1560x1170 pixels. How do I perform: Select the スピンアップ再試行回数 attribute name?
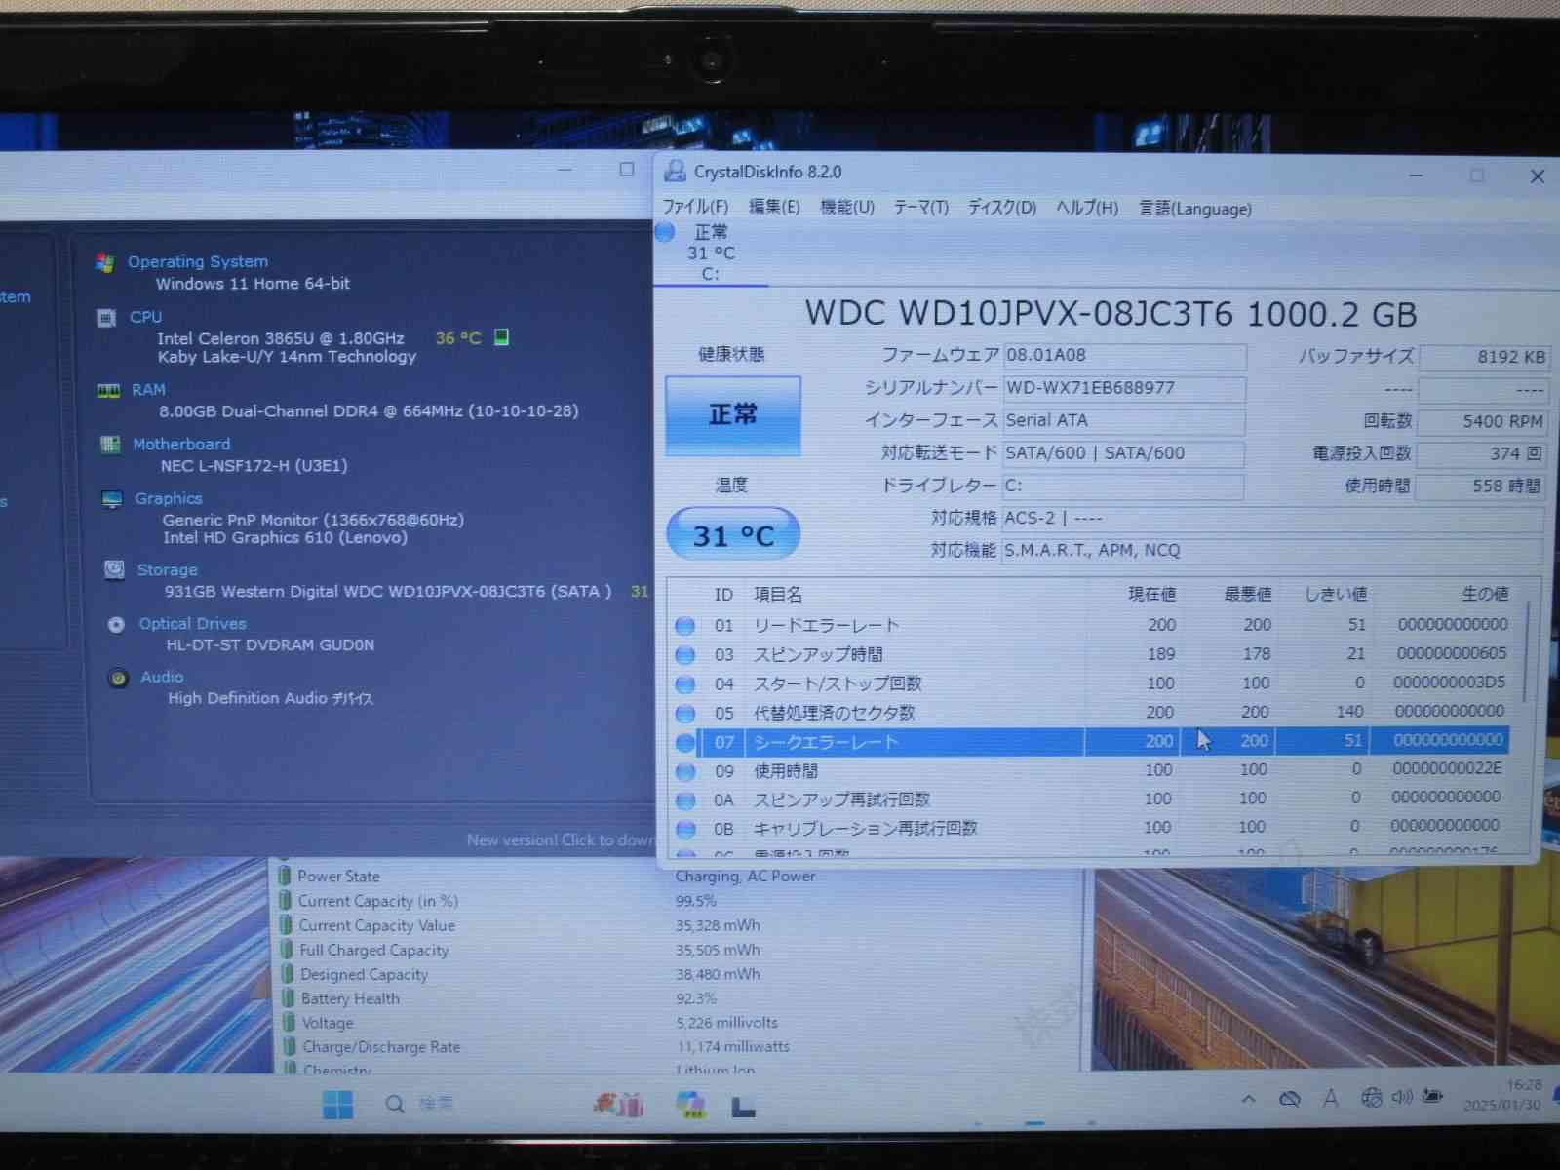click(841, 800)
